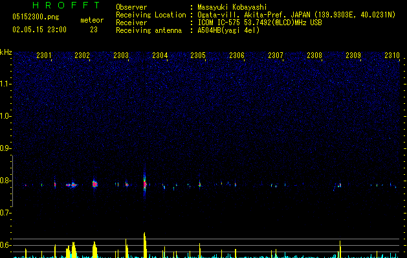Click the 2307 time marker
Screen dimensions: 407x258
[x=276, y=55]
